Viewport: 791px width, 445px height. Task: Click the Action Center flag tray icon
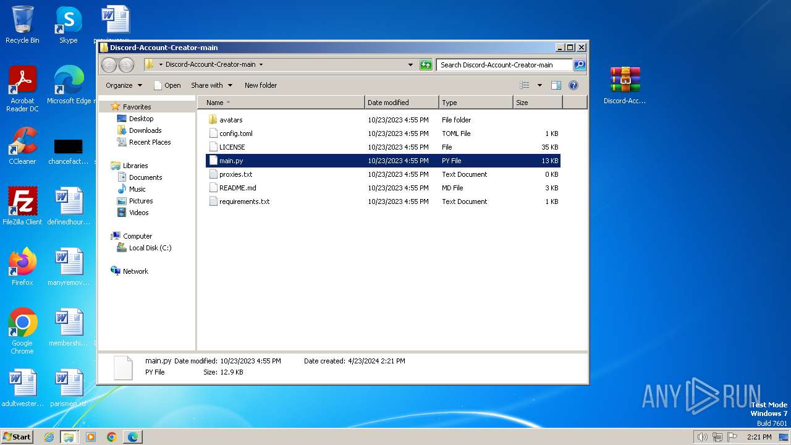pos(732,437)
